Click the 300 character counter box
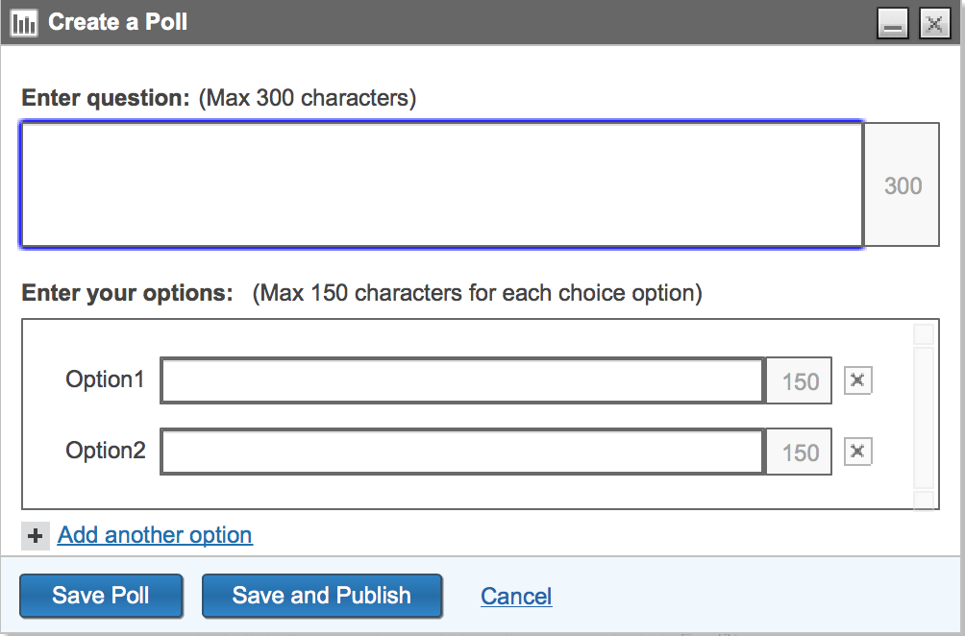The height and width of the screenshot is (636, 965). [x=902, y=185]
